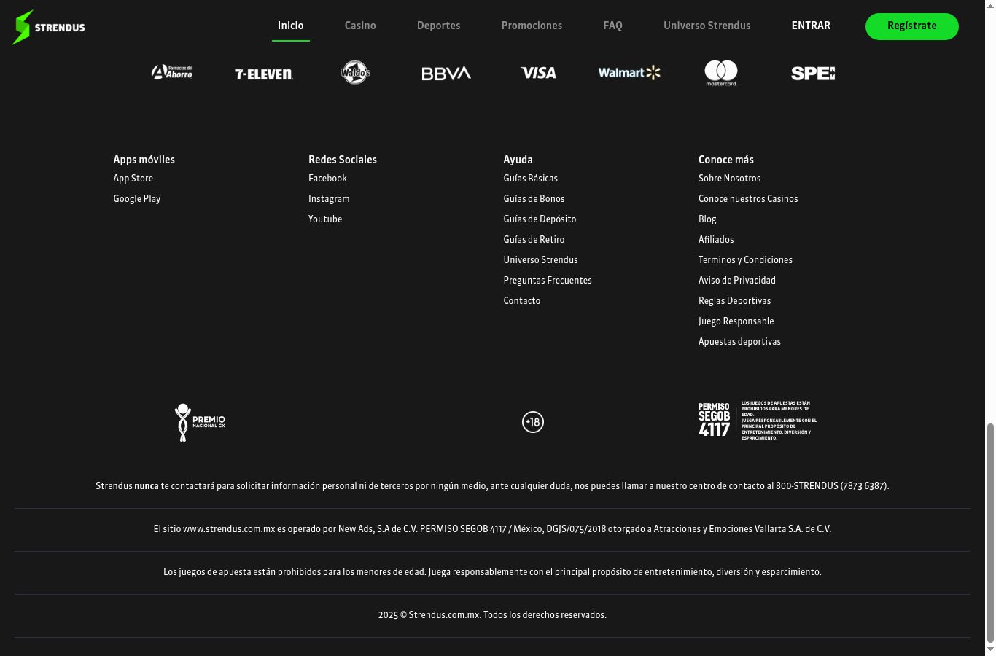Screen dimensions: 996x656
Task: Click the 800-STRENDUS contact notice text
Action: click(x=492, y=486)
